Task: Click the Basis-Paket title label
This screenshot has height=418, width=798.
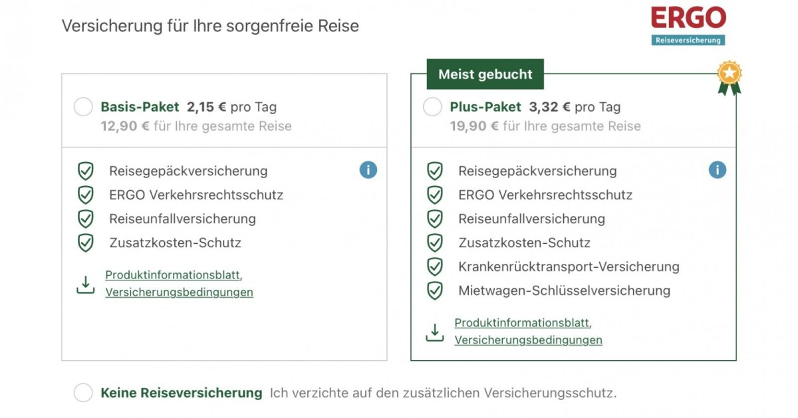Action: coord(140,107)
